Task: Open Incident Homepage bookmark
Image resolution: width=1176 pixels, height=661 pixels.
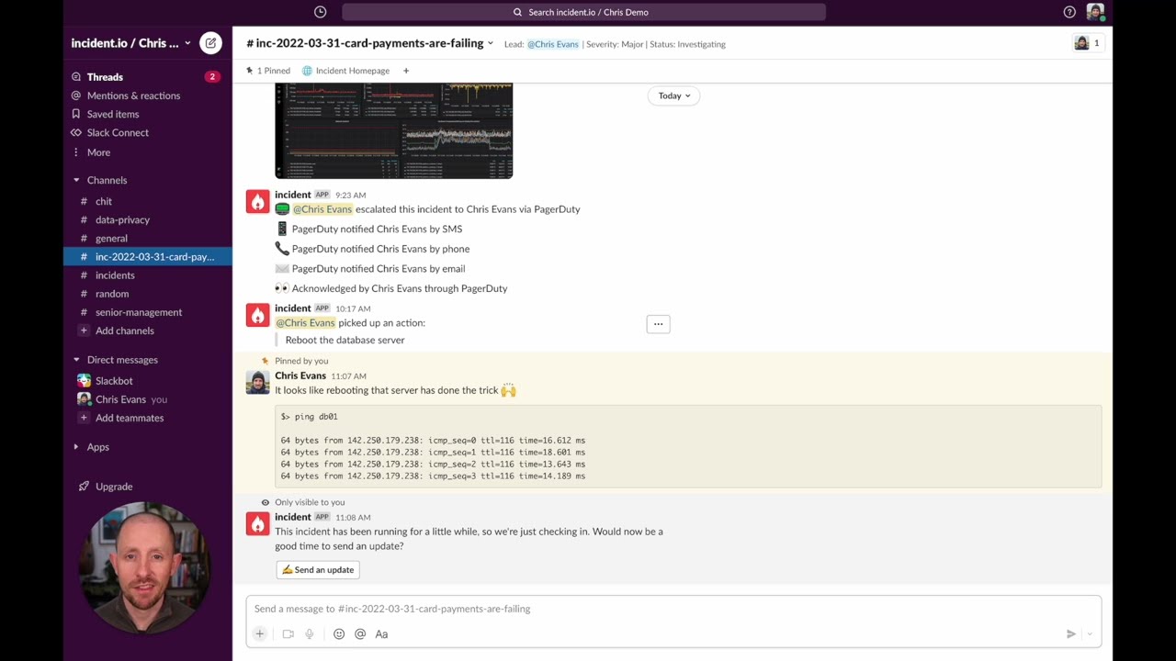Action: tap(345, 71)
